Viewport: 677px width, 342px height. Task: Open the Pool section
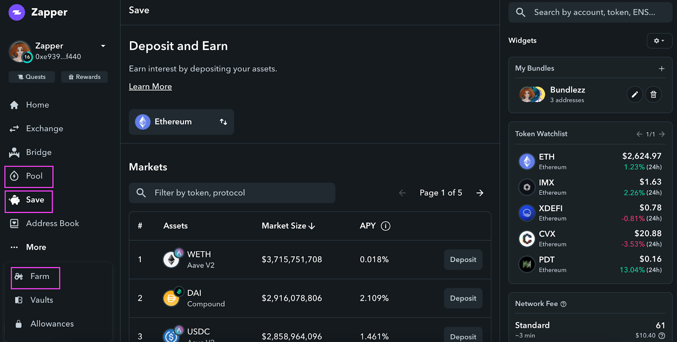click(29, 176)
